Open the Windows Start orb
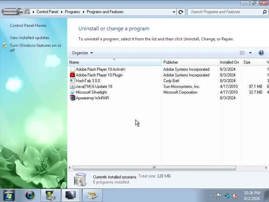 coord(9,196)
